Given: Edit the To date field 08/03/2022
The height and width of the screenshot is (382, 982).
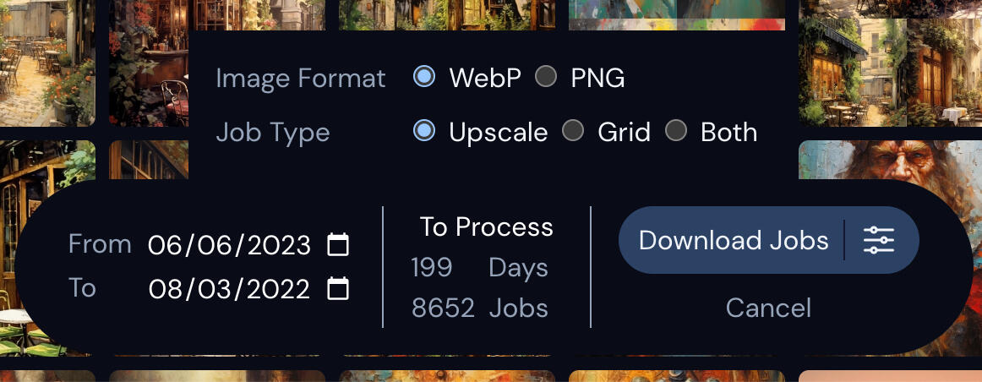Looking at the screenshot, I should tap(229, 289).
